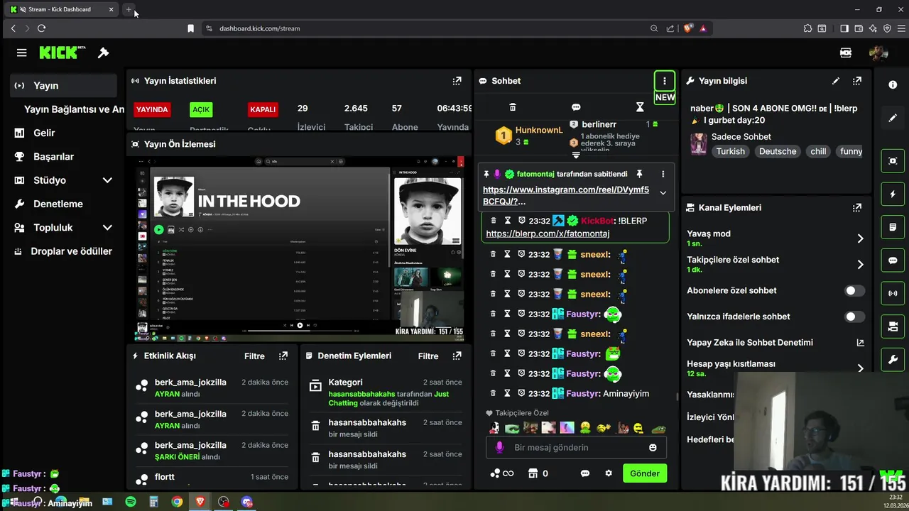Viewport: 909px width, 511px height.
Task: Click the trash icon in chat toolbar
Action: coord(513,107)
